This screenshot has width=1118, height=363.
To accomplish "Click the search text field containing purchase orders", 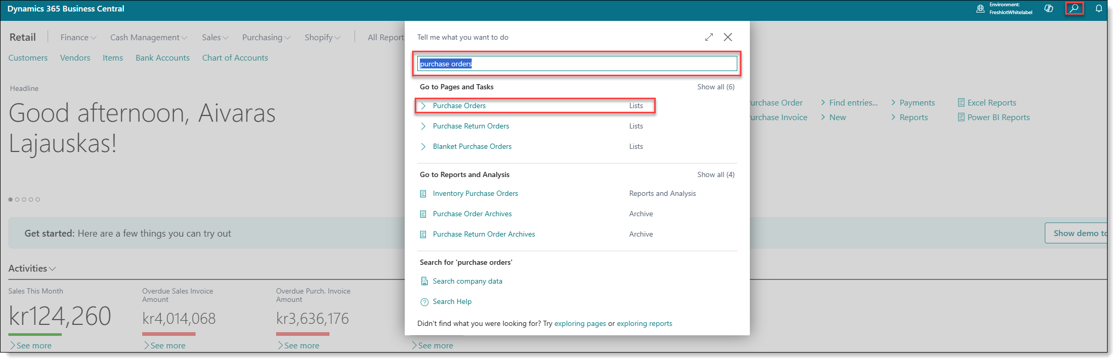I will [x=577, y=64].
